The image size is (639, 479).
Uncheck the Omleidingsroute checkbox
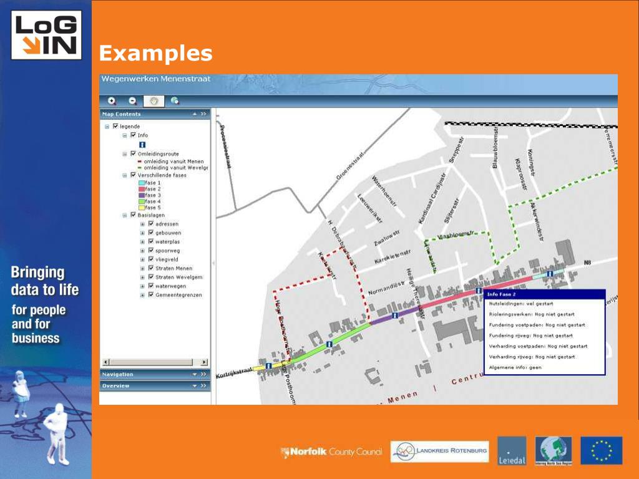point(133,153)
